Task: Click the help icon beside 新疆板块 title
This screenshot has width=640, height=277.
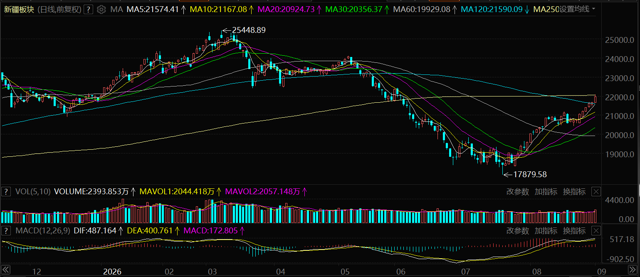Action: coord(88,10)
